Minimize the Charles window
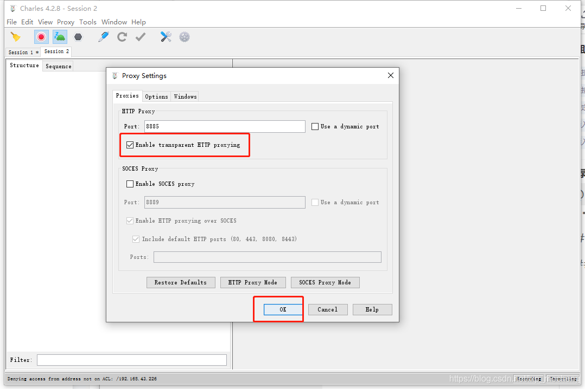This screenshot has height=389, width=585. pos(519,8)
